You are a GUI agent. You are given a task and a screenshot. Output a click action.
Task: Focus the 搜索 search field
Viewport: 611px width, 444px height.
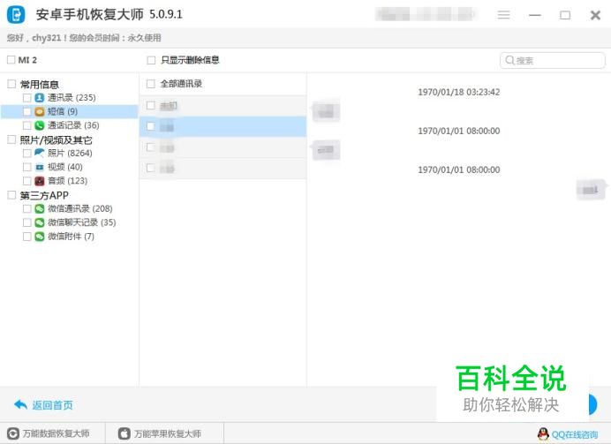click(x=552, y=60)
